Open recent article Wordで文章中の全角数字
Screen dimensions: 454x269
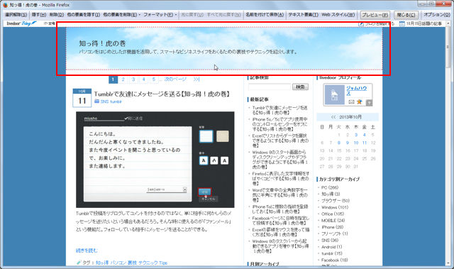pyautogui.click(x=279, y=195)
